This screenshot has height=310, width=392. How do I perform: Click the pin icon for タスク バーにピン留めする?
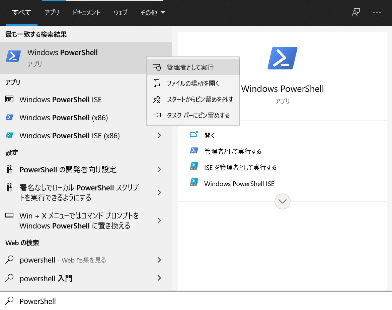(157, 115)
